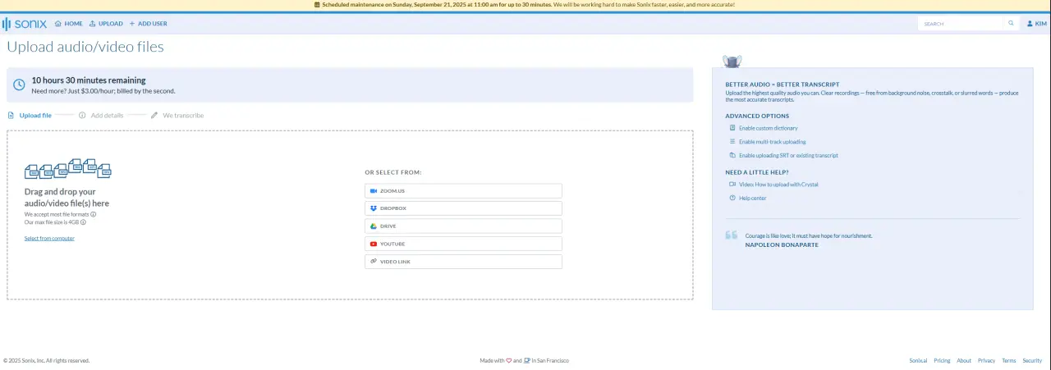
Task: Choose the VIDEO LINK option
Action: click(x=463, y=262)
